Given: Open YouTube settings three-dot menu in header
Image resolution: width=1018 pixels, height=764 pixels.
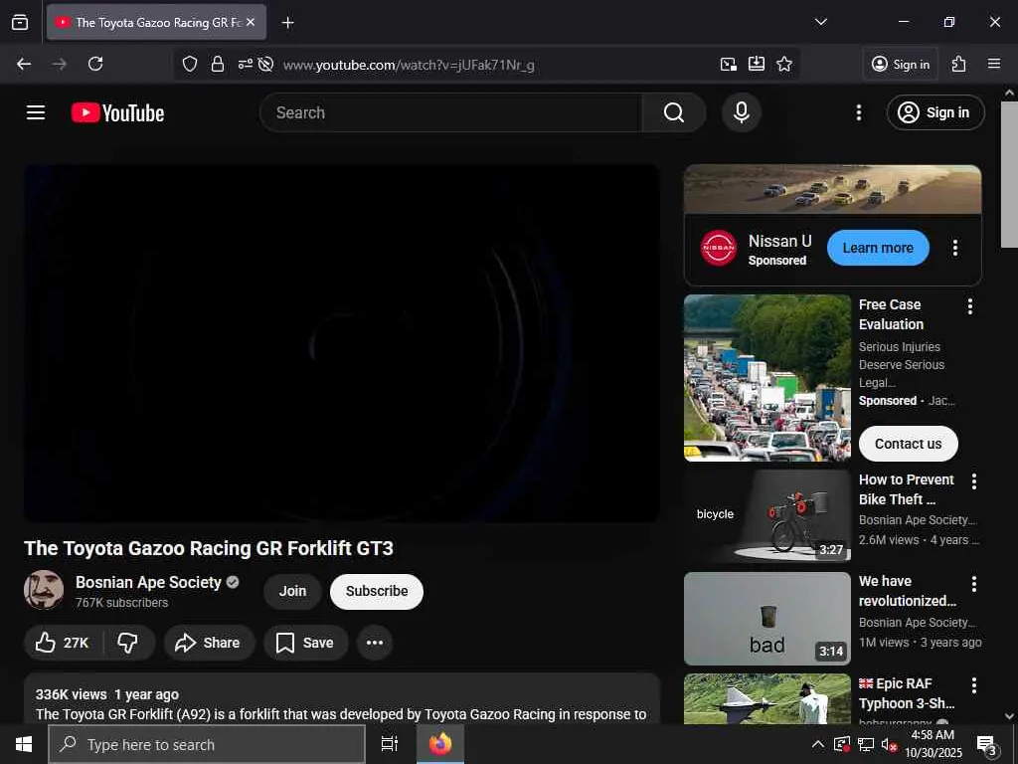Looking at the screenshot, I should point(858,112).
